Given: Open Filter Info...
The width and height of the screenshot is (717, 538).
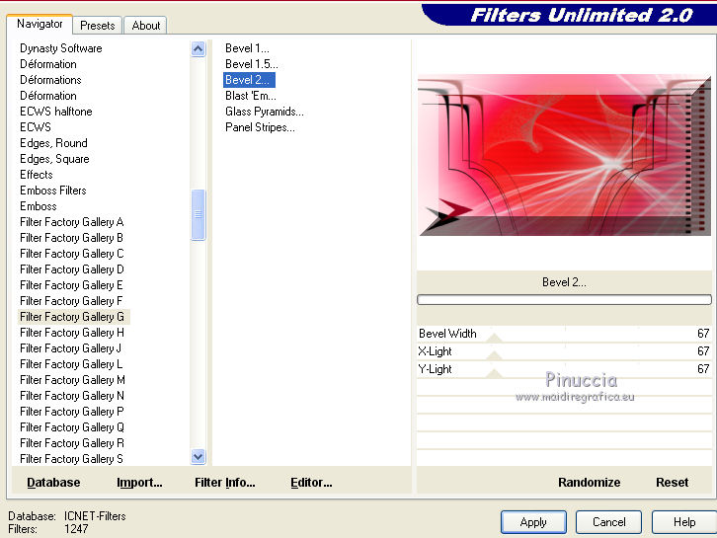Looking at the screenshot, I should (x=225, y=483).
